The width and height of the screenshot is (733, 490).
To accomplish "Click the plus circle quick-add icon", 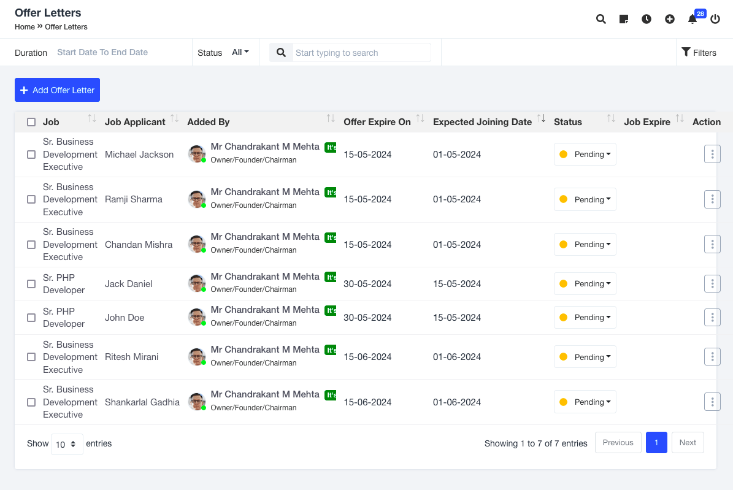I will pos(670,19).
